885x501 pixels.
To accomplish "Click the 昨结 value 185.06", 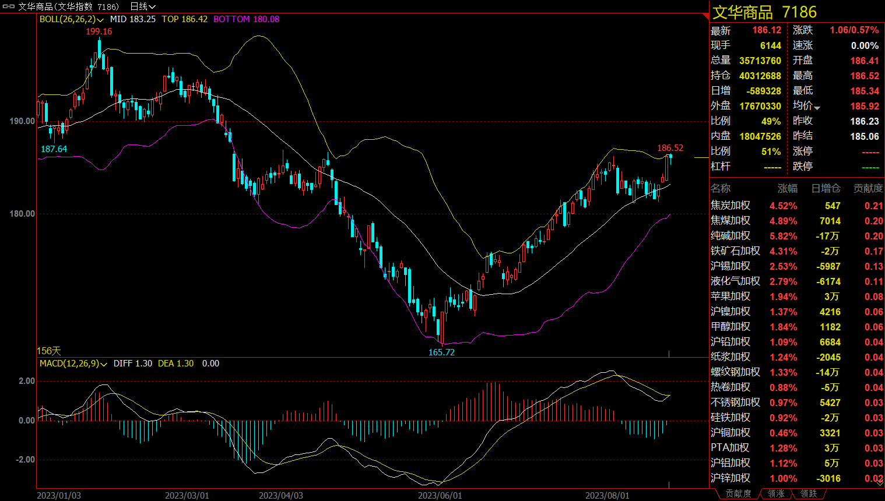I will pyautogui.click(x=865, y=136).
